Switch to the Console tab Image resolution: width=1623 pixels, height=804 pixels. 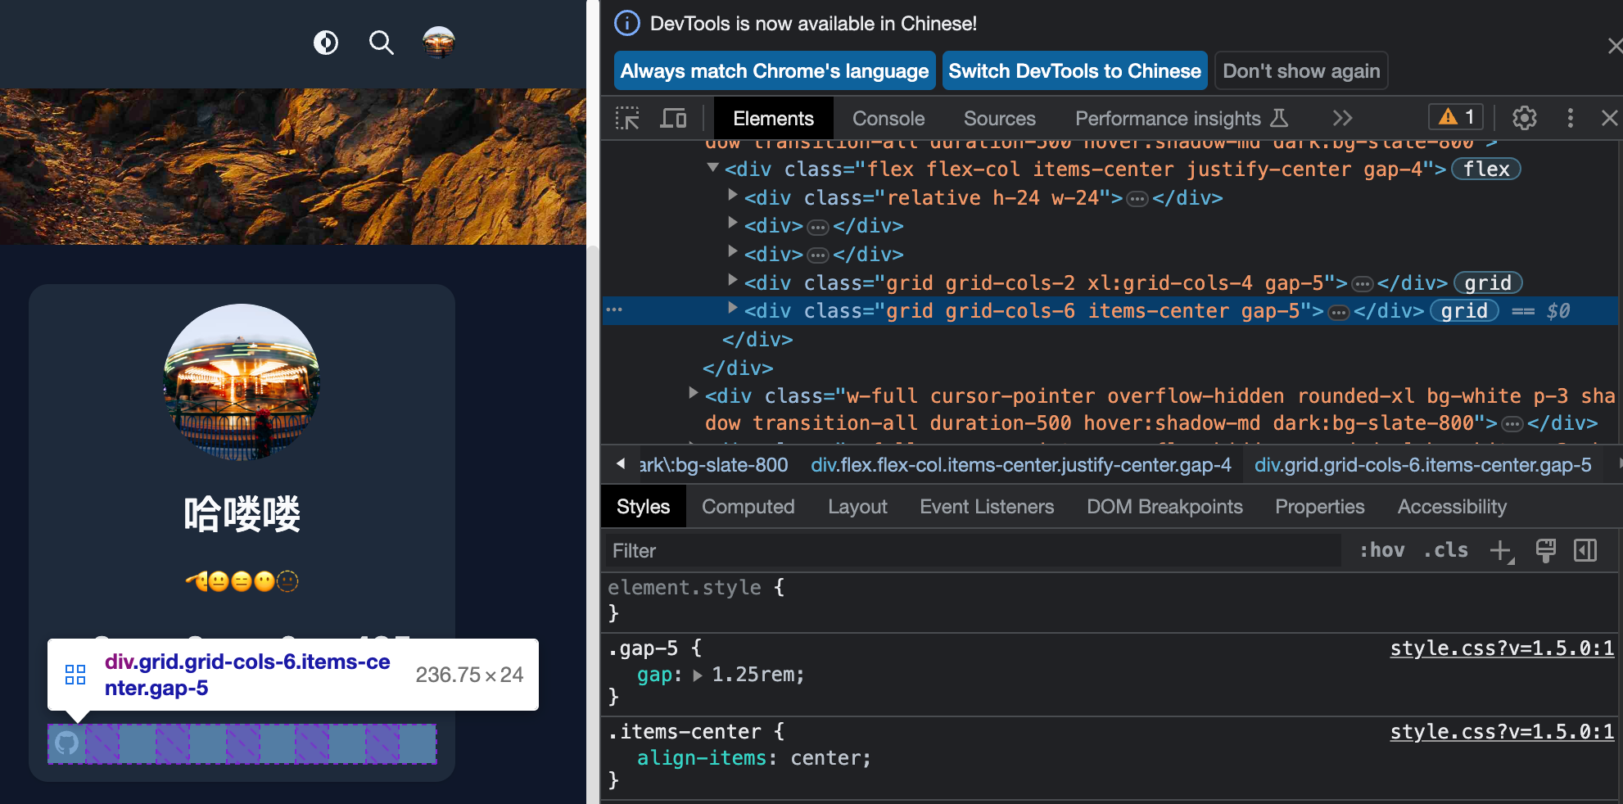(888, 118)
